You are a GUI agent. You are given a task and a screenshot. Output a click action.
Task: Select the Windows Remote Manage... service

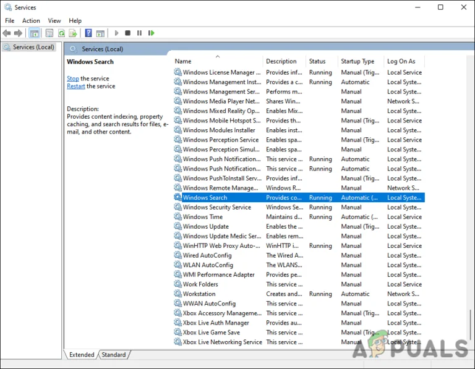click(x=299, y=188)
